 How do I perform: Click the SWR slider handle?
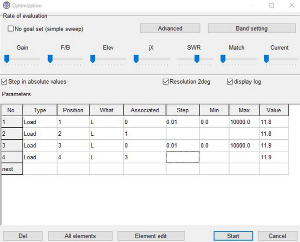pos(197,59)
